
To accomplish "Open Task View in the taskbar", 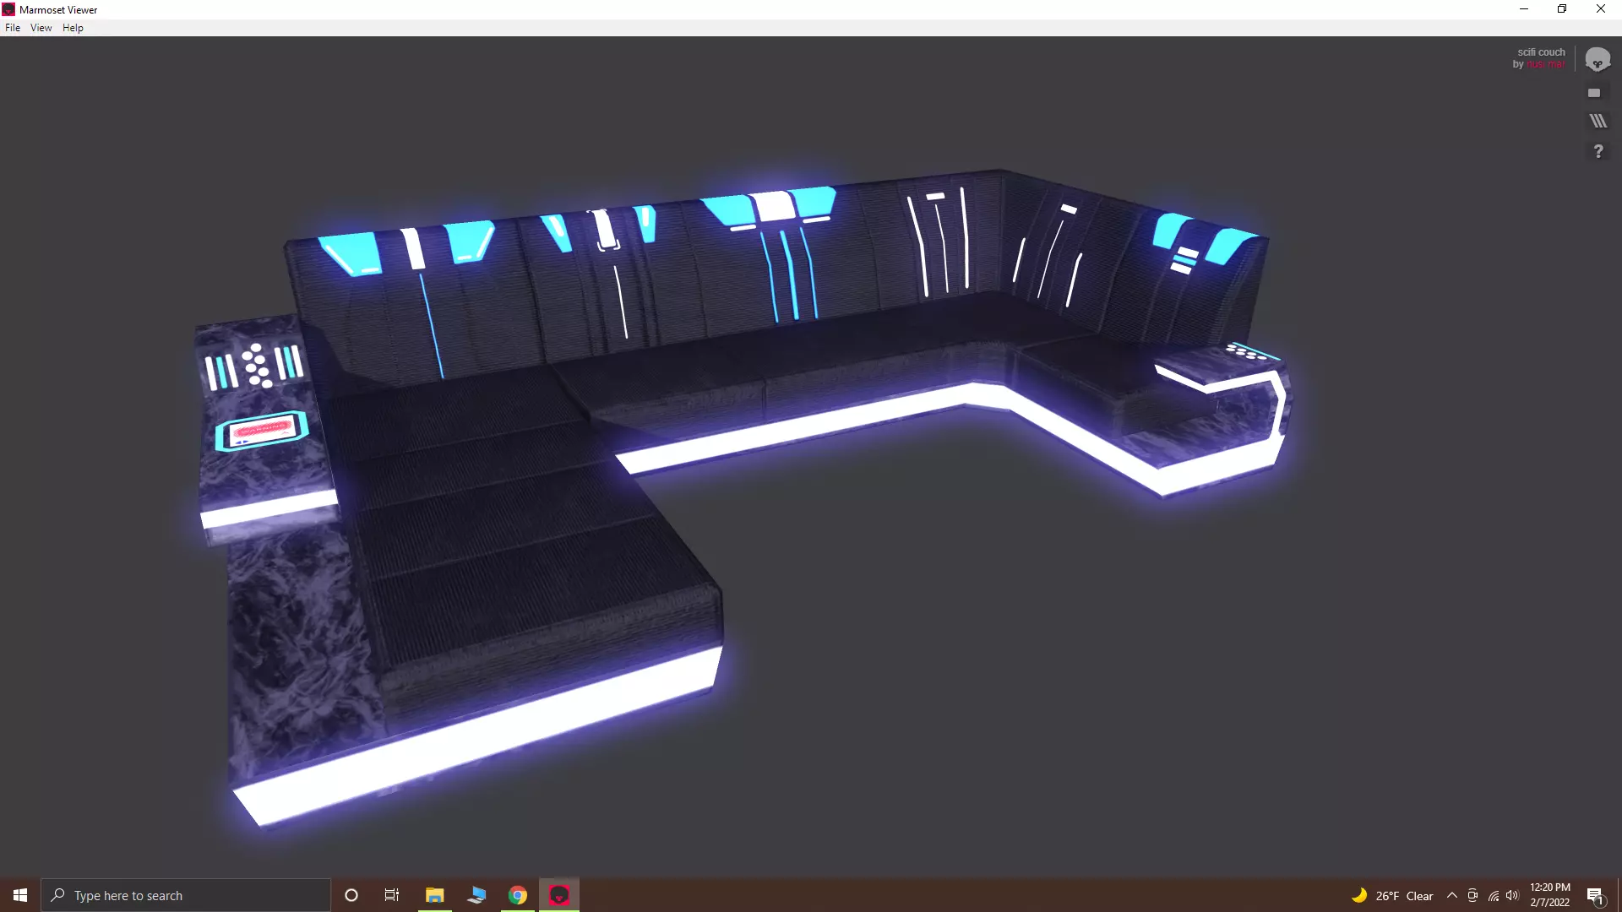I will pos(392,895).
